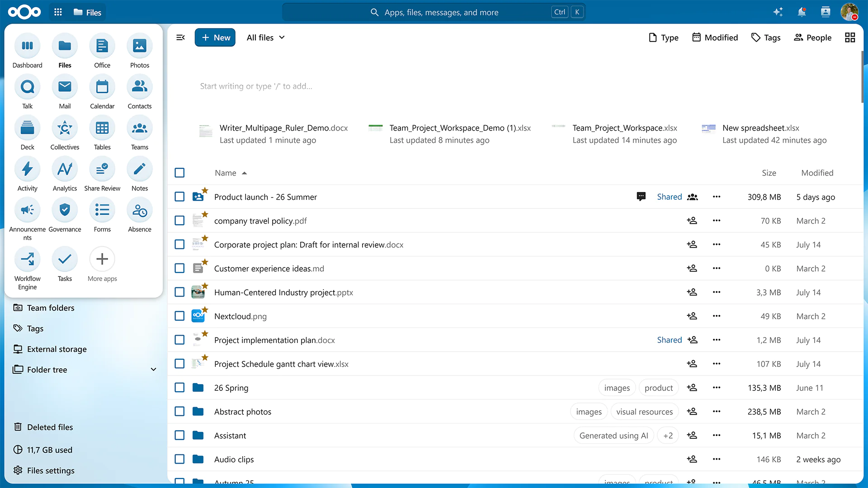Viewport: 868px width, 488px height.
Task: Open the Dashboard app
Action: point(27,51)
